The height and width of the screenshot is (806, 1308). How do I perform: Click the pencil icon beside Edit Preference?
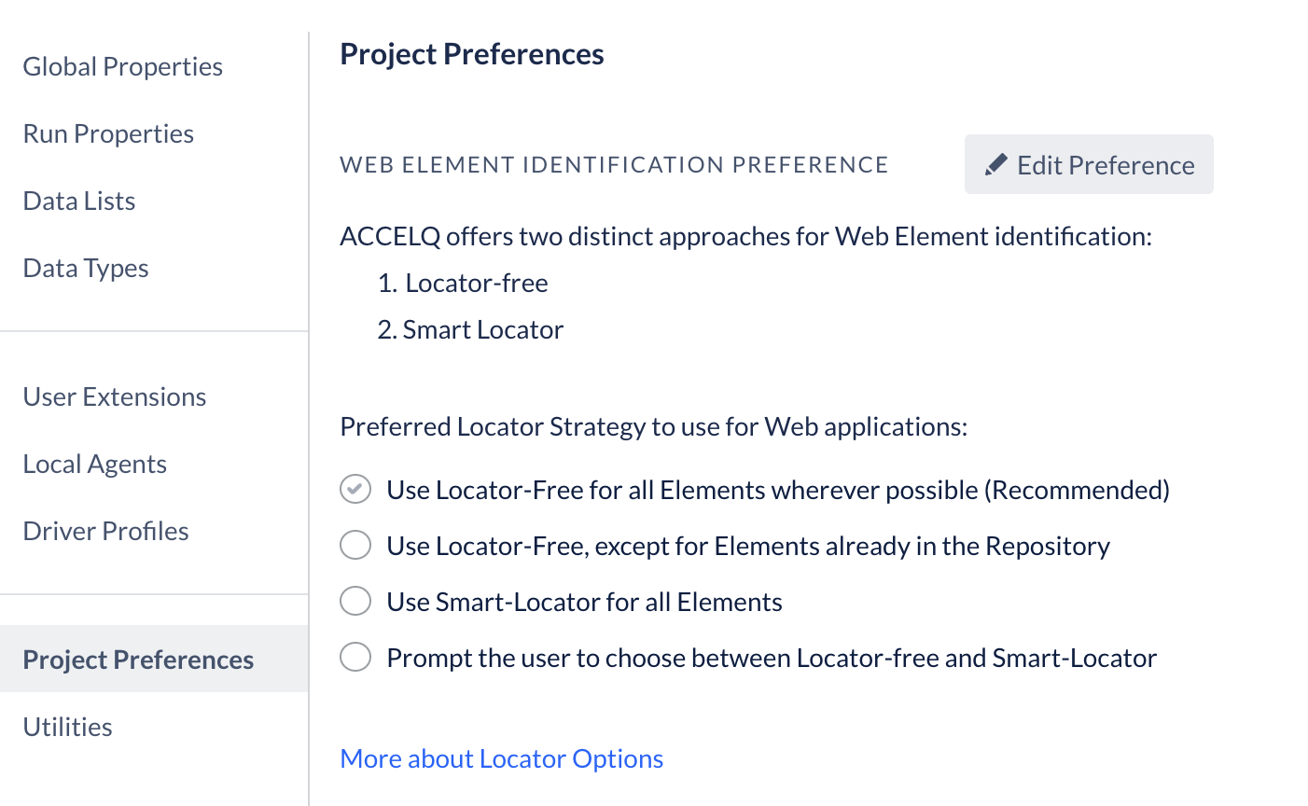click(995, 165)
